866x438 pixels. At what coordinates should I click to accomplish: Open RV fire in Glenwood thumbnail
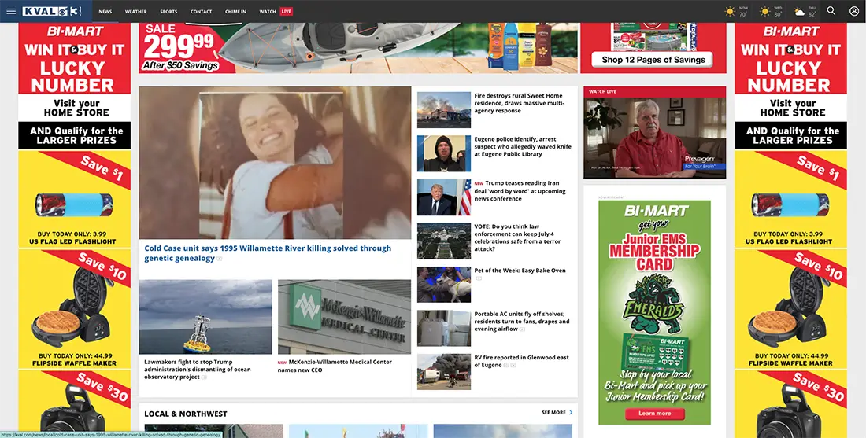point(444,372)
